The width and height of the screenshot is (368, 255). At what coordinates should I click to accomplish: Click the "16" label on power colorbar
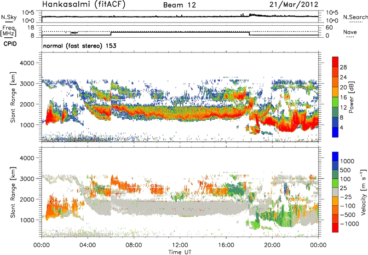click(343, 97)
